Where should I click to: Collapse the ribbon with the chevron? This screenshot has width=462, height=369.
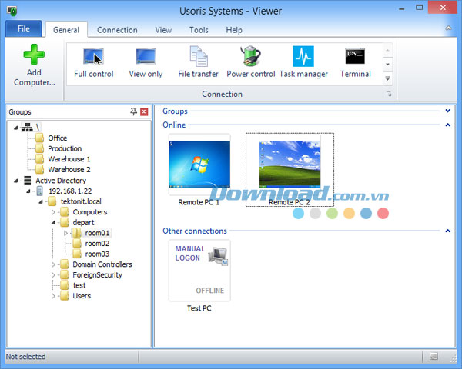point(448,28)
